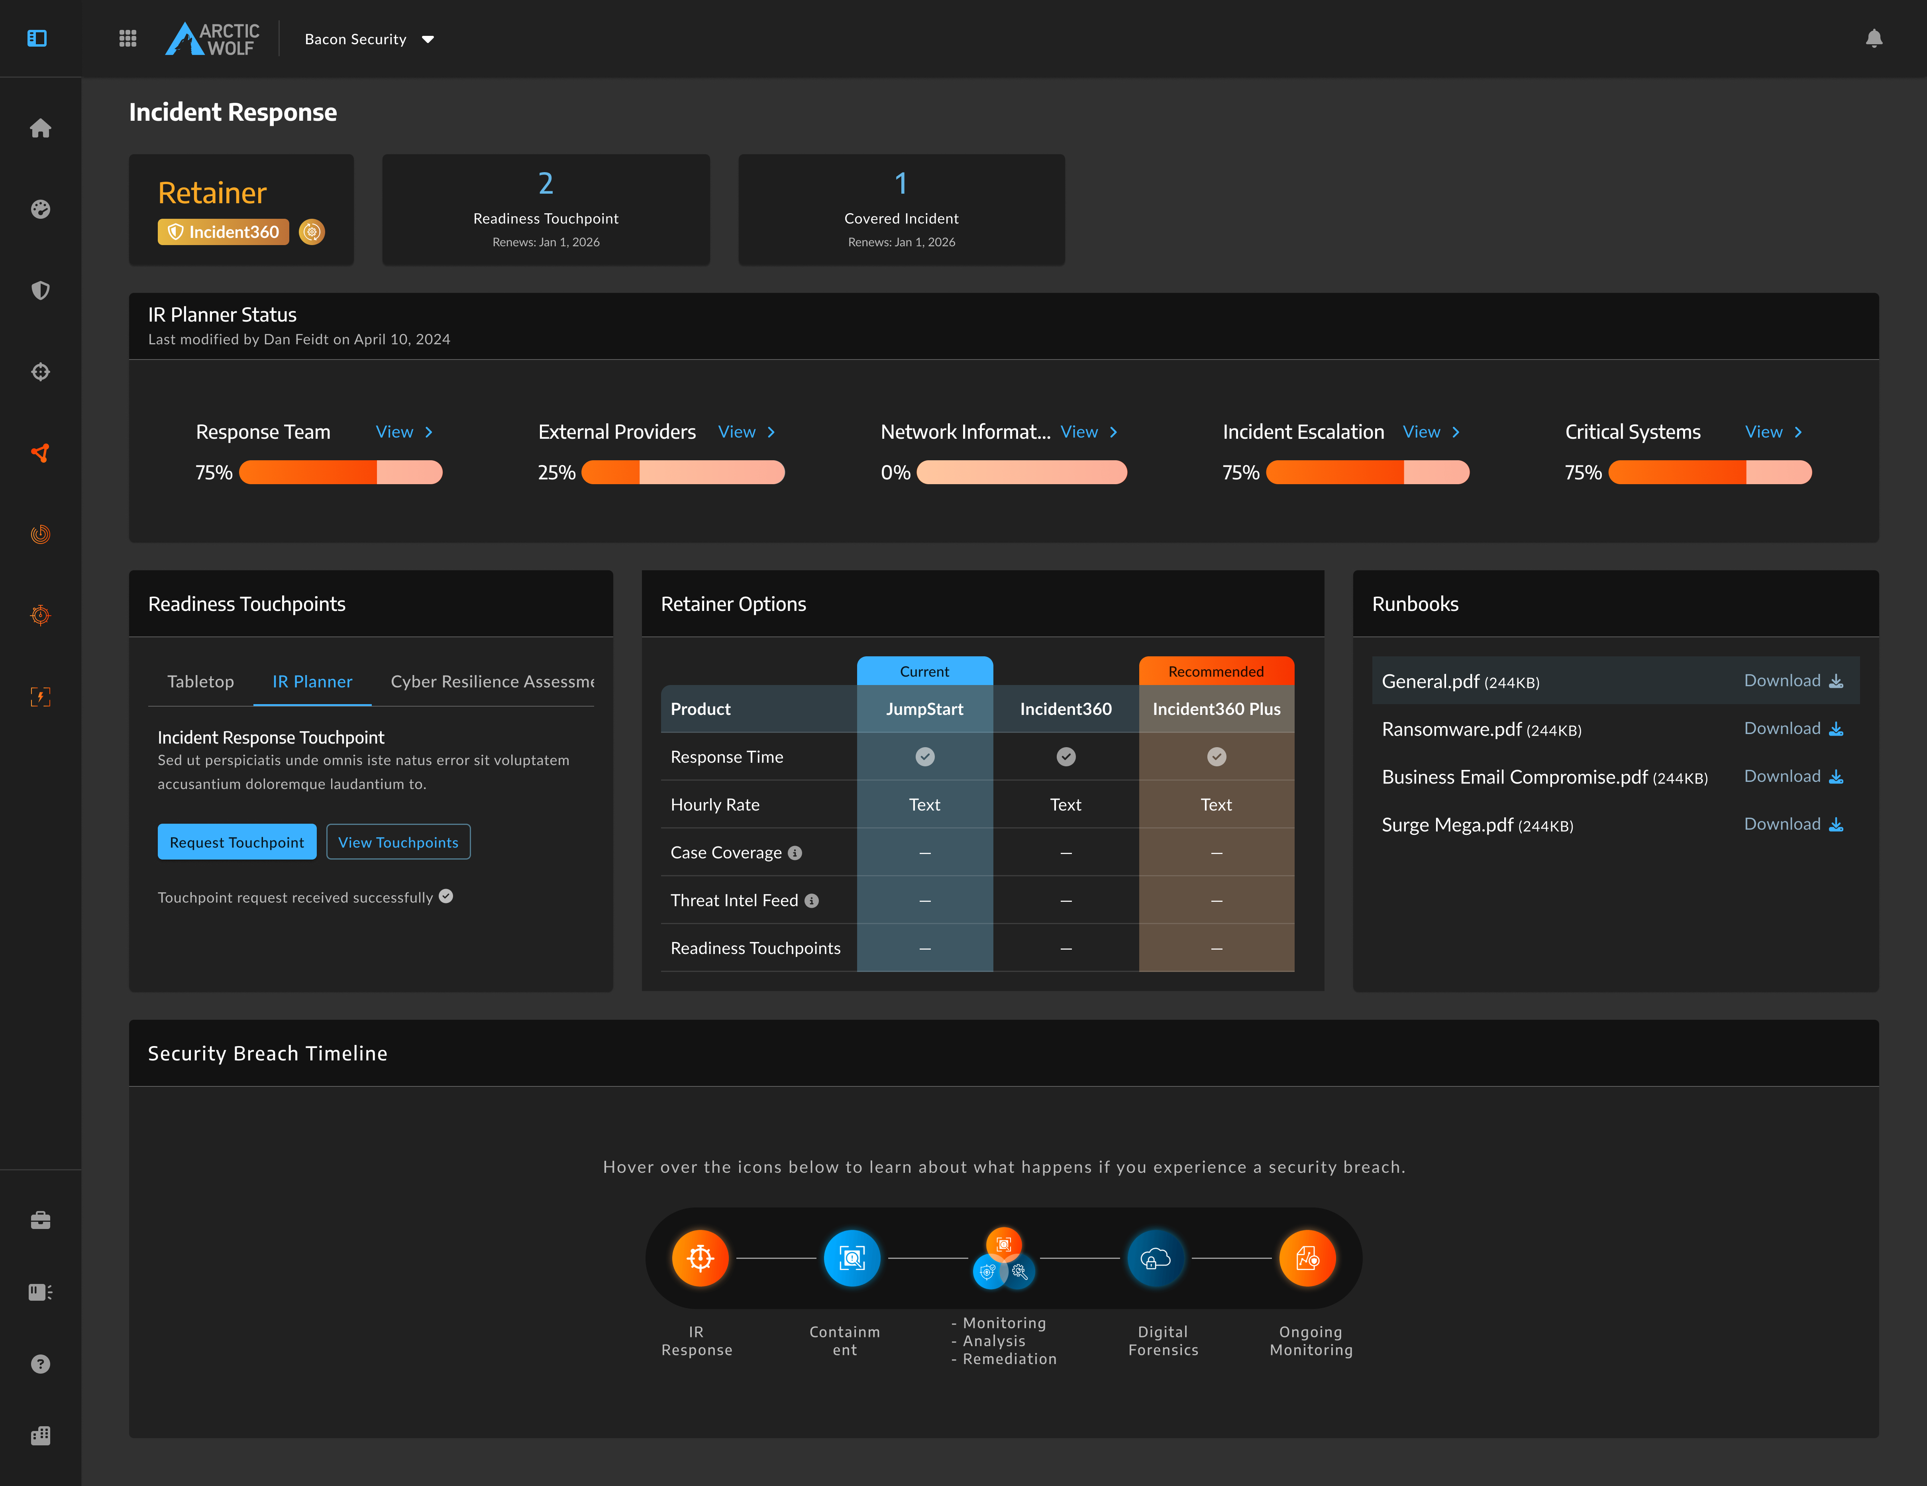Image resolution: width=1927 pixels, height=1486 pixels.
Task: Open the Readiness Touchpoint summary card
Action: click(546, 210)
